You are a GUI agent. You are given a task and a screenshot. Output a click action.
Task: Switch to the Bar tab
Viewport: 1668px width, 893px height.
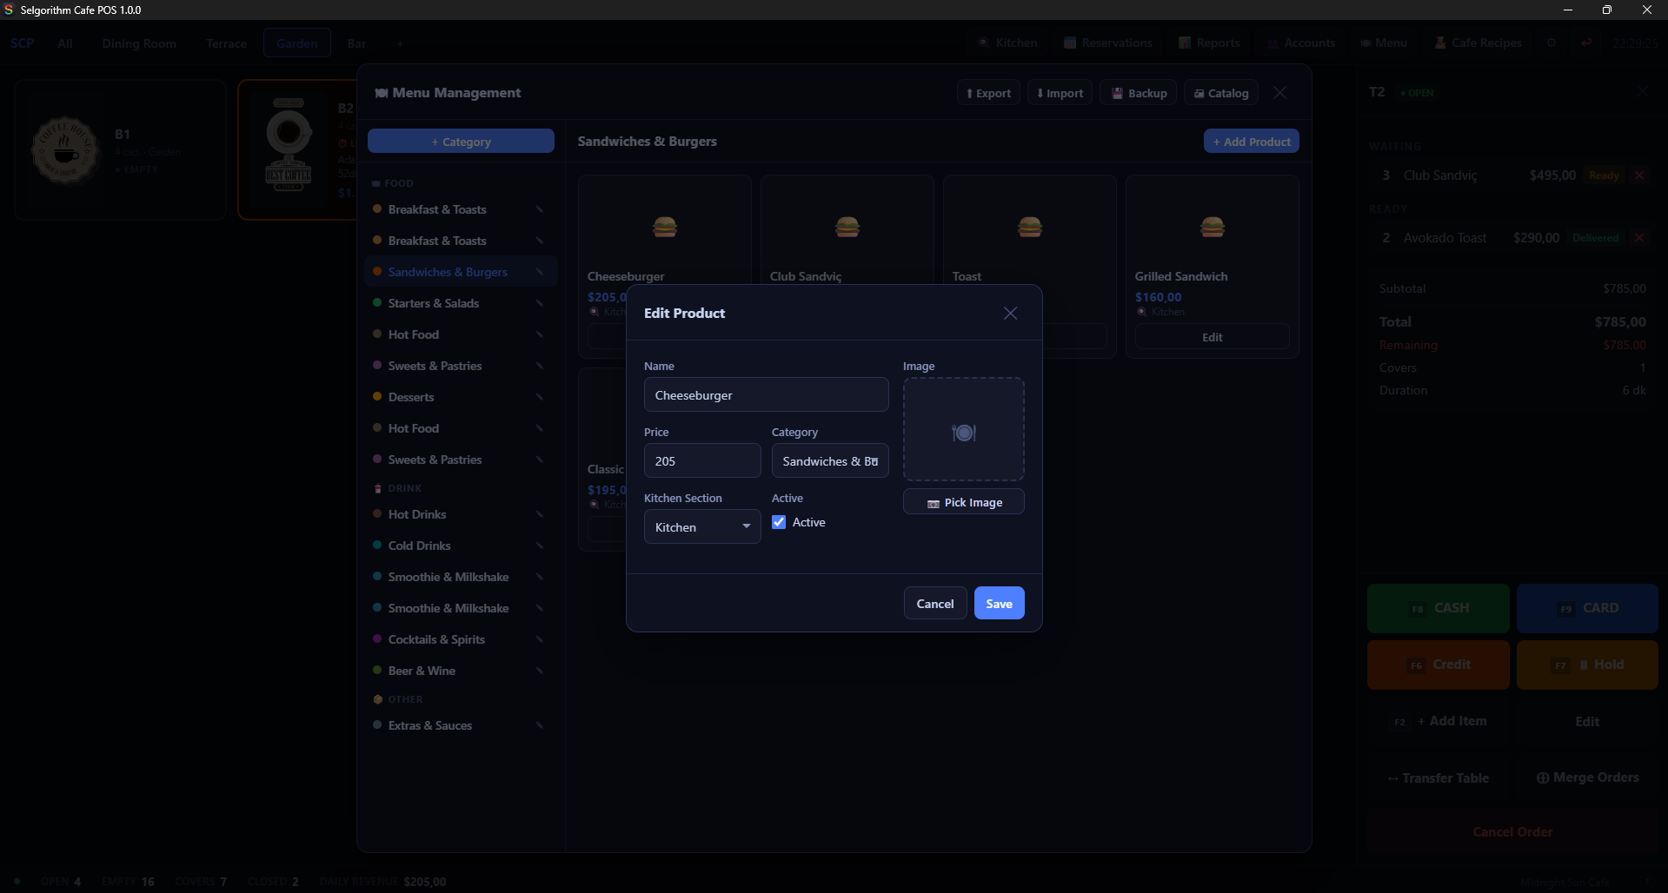click(356, 43)
